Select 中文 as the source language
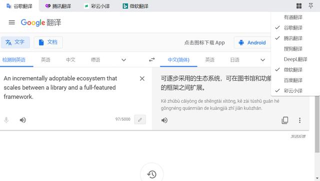 tap(70, 60)
